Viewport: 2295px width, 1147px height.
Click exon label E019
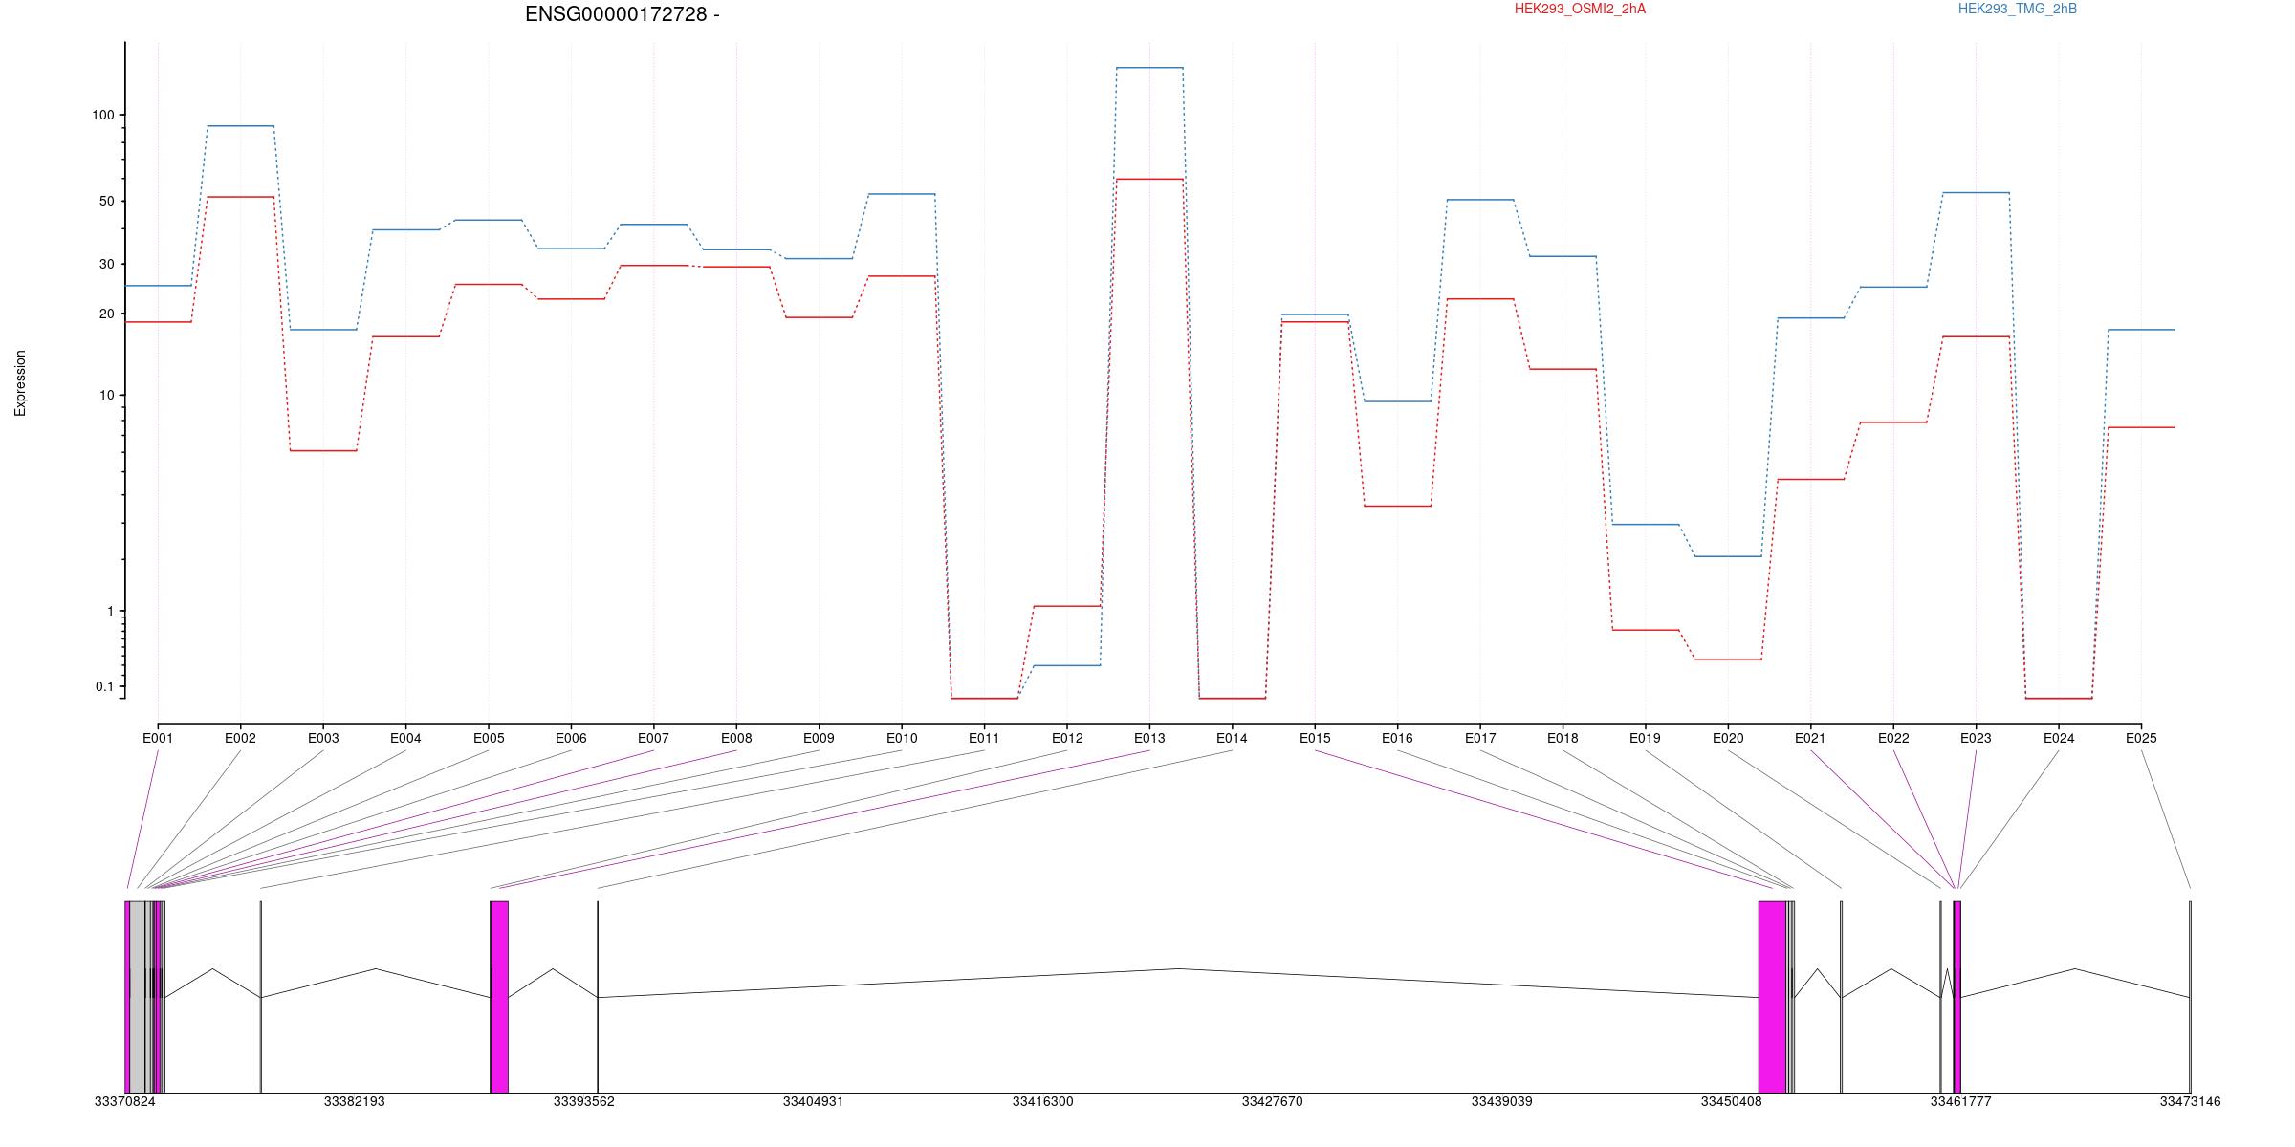point(1645,738)
